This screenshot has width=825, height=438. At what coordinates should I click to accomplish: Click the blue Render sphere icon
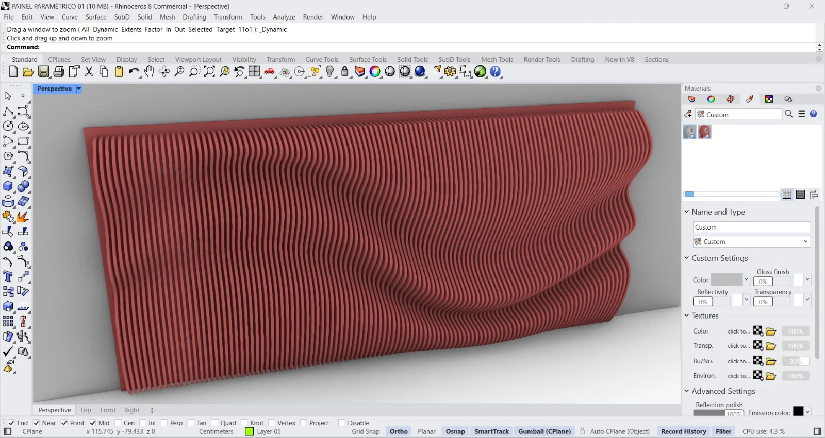click(420, 72)
